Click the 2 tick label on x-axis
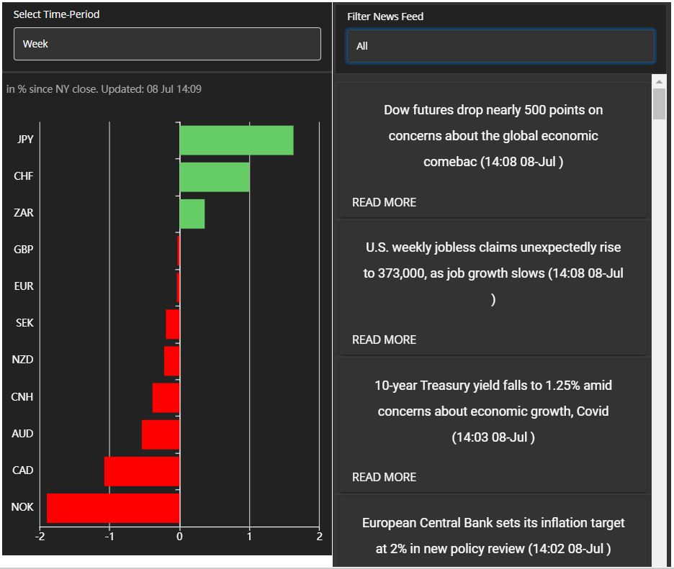 pyautogui.click(x=320, y=537)
